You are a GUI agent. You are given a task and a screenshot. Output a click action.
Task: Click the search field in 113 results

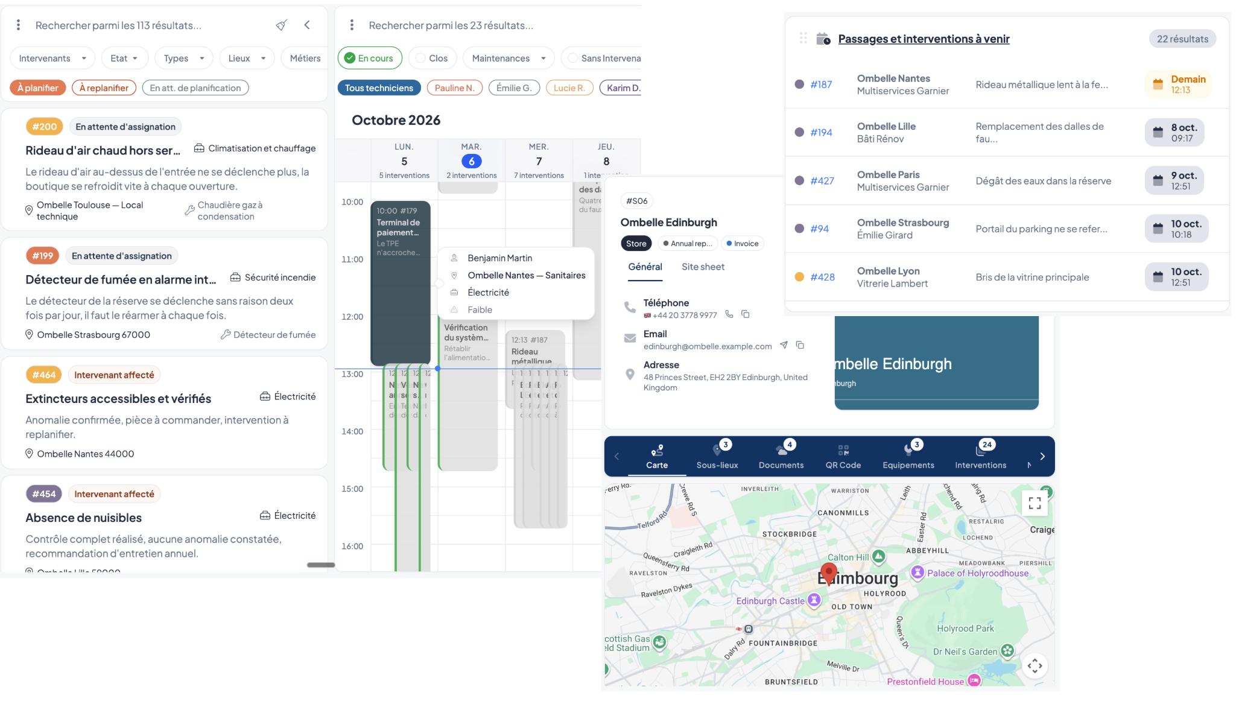point(151,25)
